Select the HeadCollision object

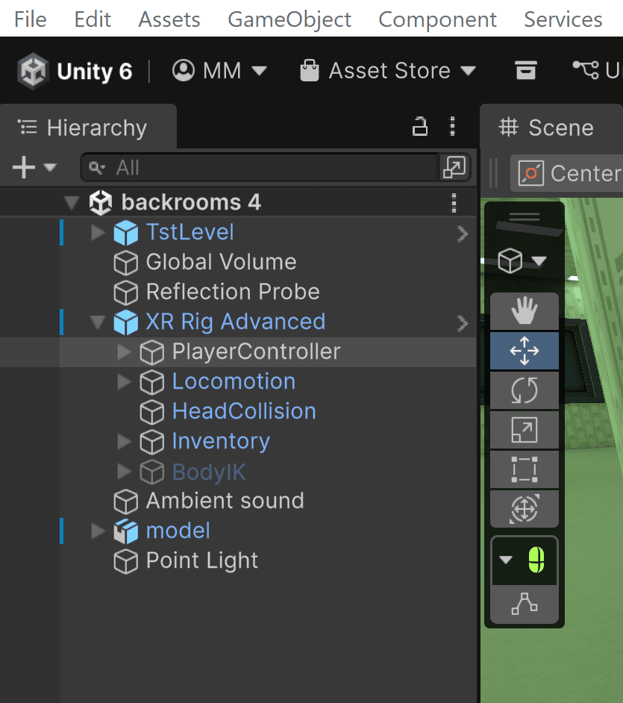[x=244, y=412]
